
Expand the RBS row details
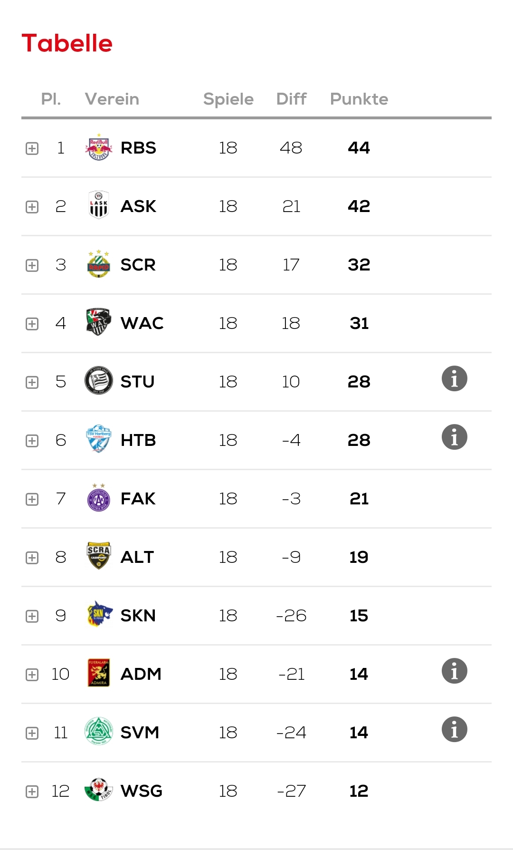[32, 148]
